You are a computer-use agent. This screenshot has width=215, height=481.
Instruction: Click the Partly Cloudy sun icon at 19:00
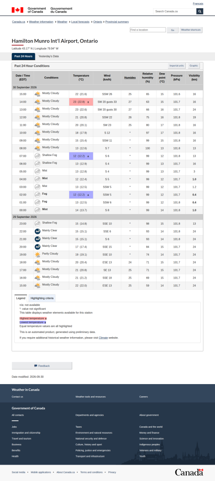pyautogui.click(x=37, y=254)
